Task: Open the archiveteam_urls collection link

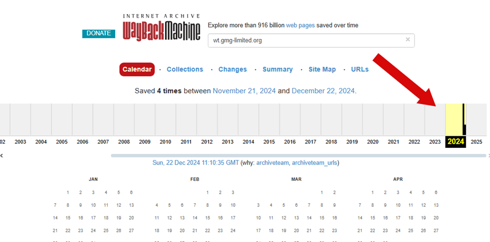Action: click(x=315, y=163)
